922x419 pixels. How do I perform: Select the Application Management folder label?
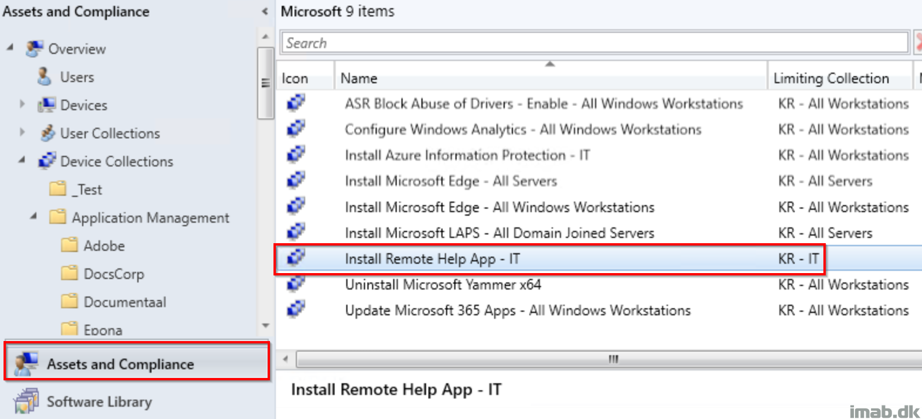click(150, 217)
